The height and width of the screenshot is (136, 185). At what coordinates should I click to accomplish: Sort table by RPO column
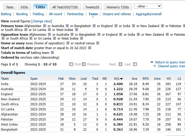(146, 79)
